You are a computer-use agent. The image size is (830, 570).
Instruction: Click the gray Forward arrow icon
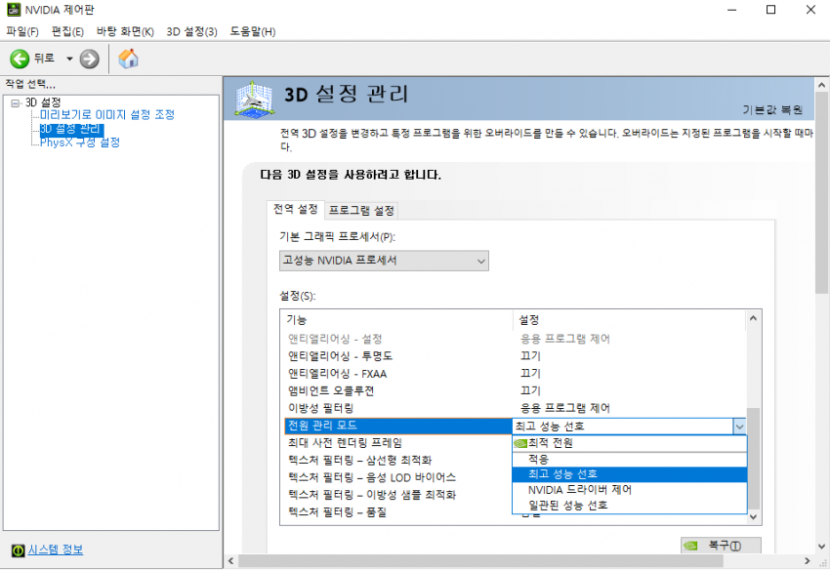tap(90, 59)
